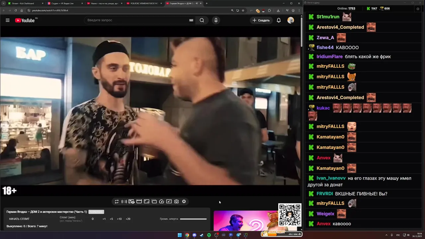This screenshot has height=239, width=425.
Task: Open YouTube notifications bell
Action: [x=279, y=20]
